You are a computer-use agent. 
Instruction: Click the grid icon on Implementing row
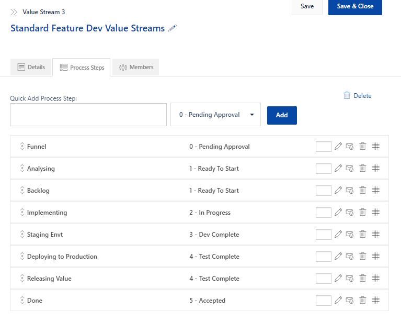tap(376, 213)
